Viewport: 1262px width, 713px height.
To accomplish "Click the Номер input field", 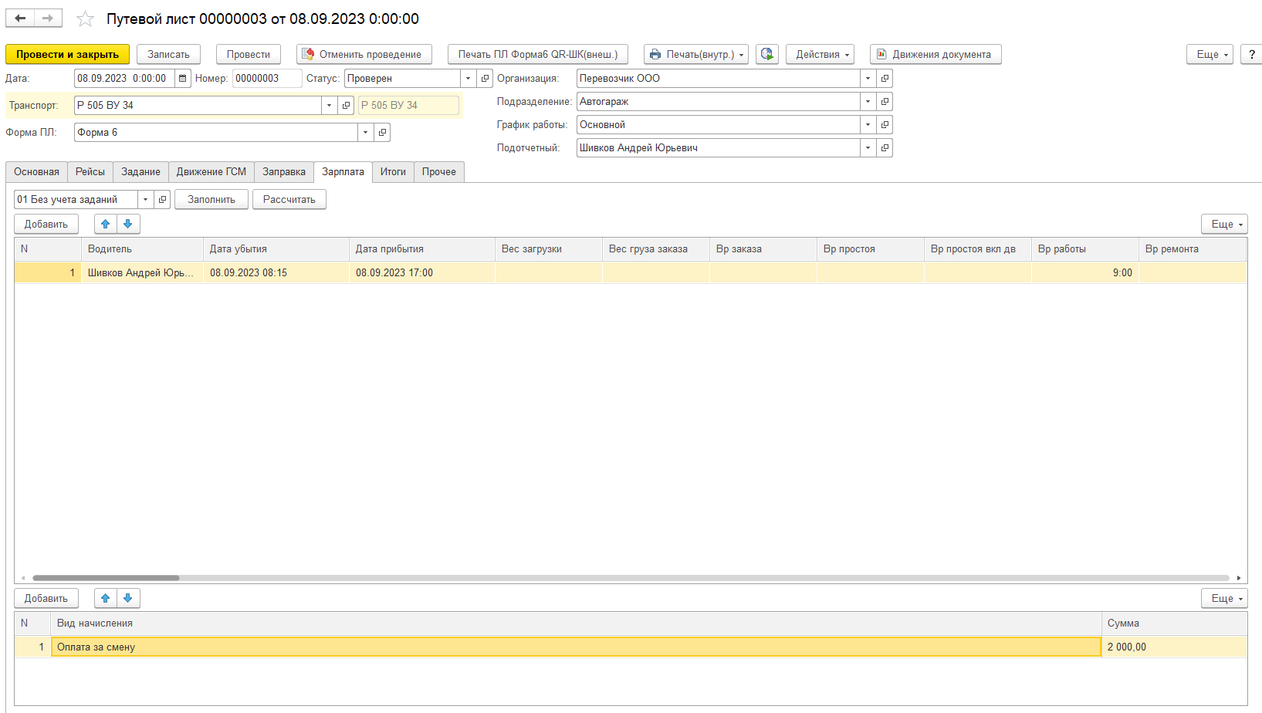I will tap(266, 79).
